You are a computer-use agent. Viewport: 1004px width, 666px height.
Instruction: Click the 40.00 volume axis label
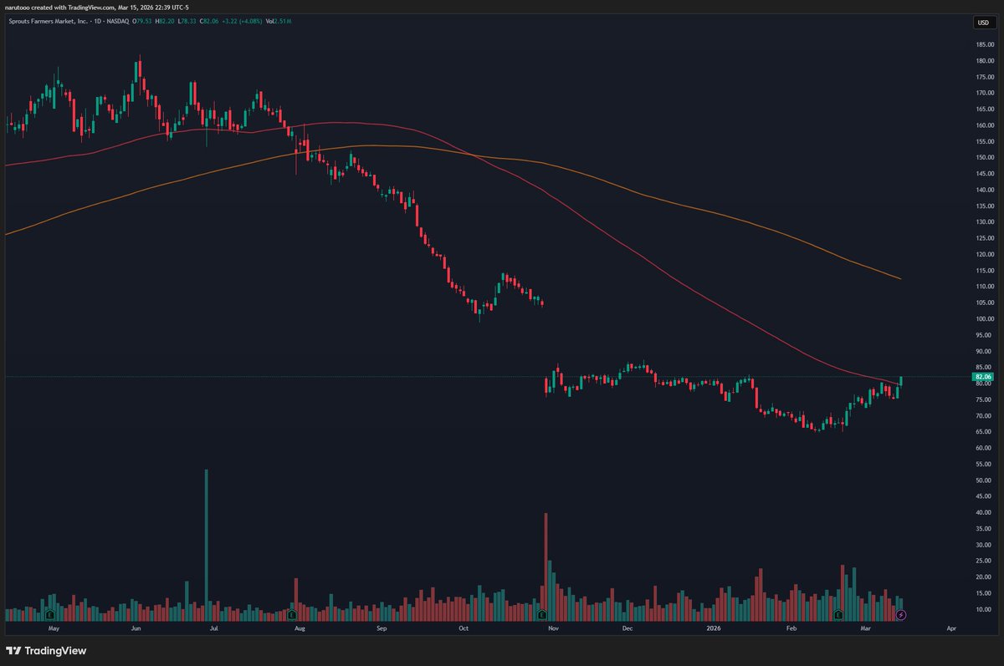985,512
